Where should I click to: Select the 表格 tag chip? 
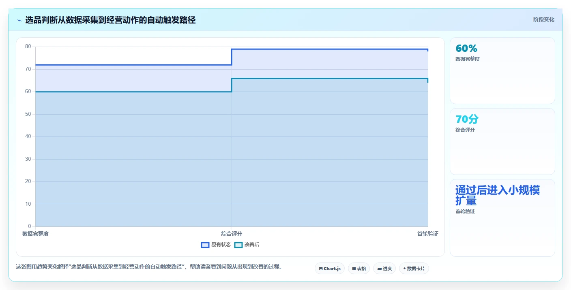tap(359, 269)
